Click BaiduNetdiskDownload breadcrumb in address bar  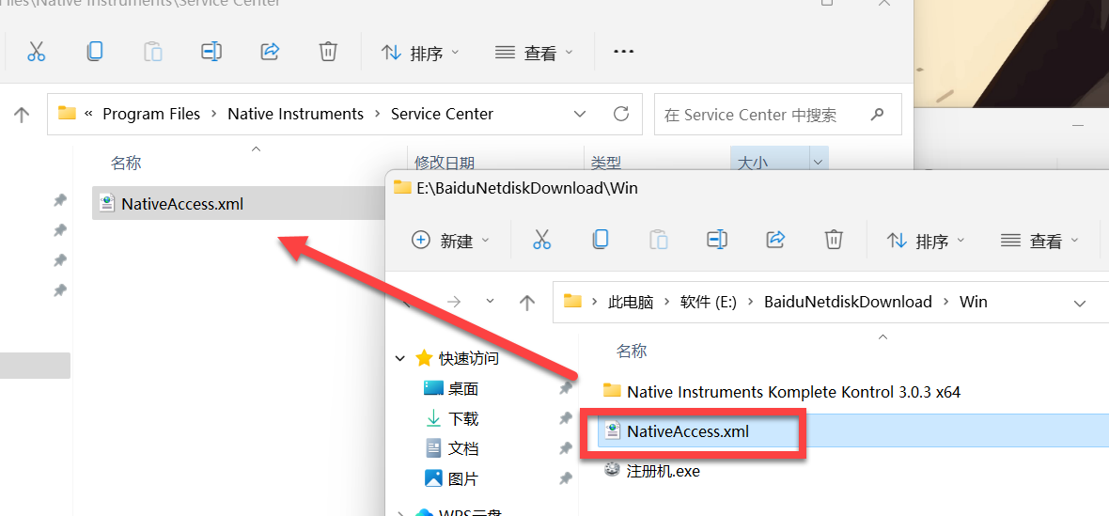tap(848, 302)
